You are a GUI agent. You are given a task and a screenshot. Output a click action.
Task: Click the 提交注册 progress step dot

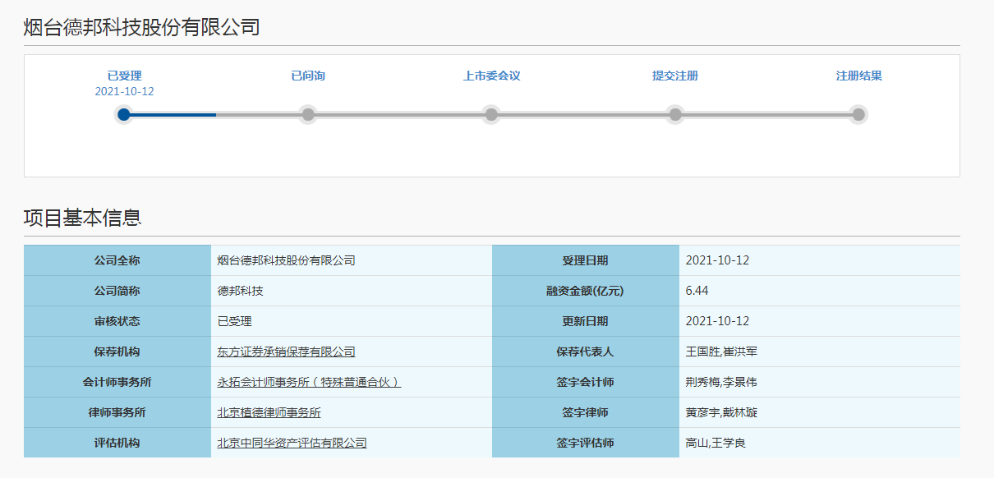coord(675,114)
